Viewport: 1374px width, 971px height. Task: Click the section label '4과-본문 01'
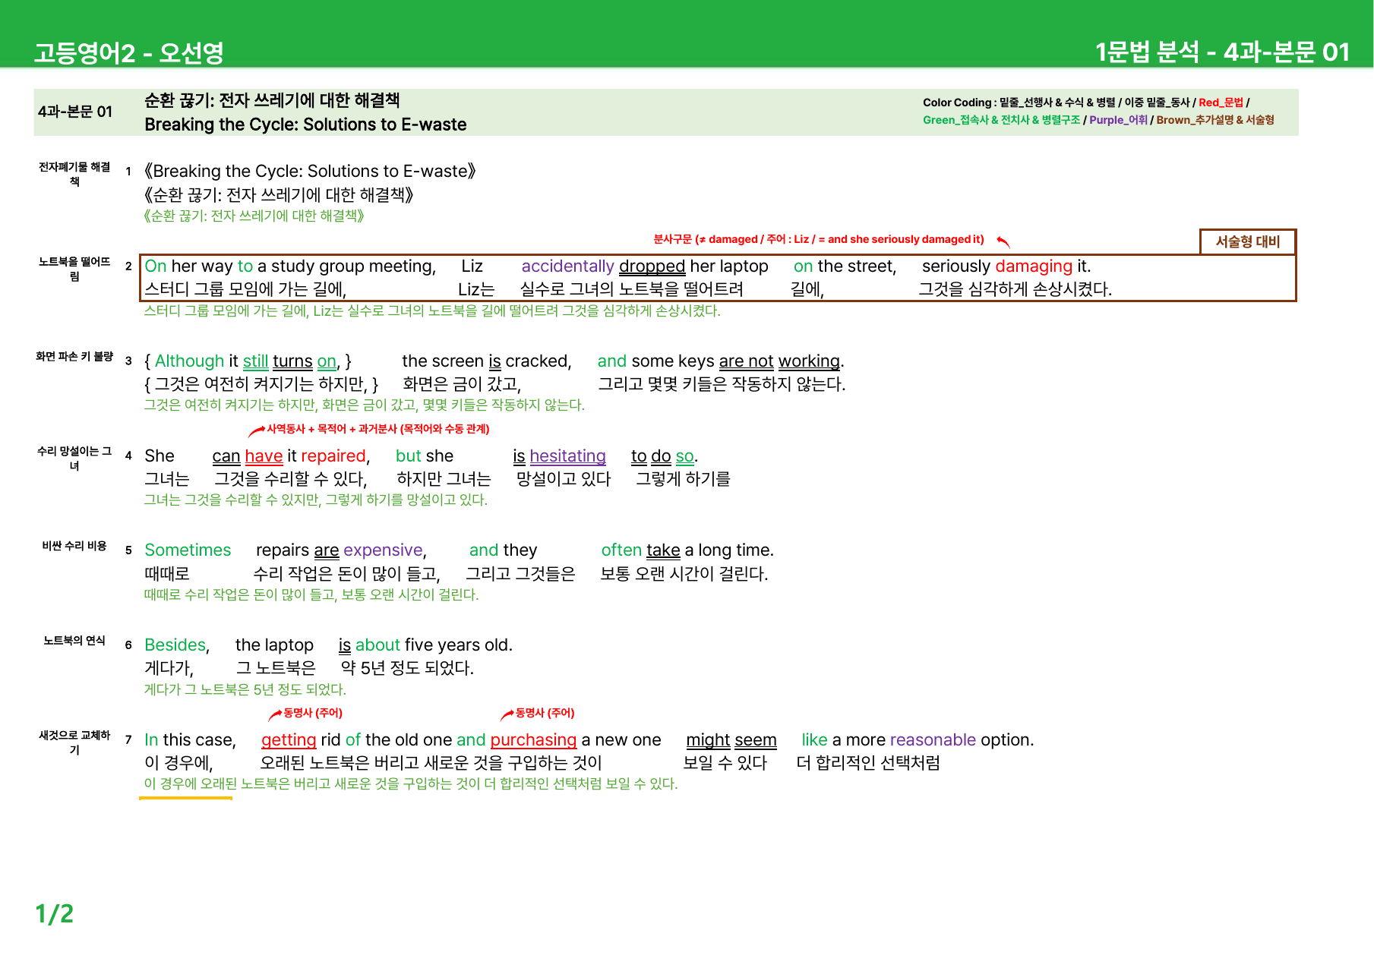point(75,112)
